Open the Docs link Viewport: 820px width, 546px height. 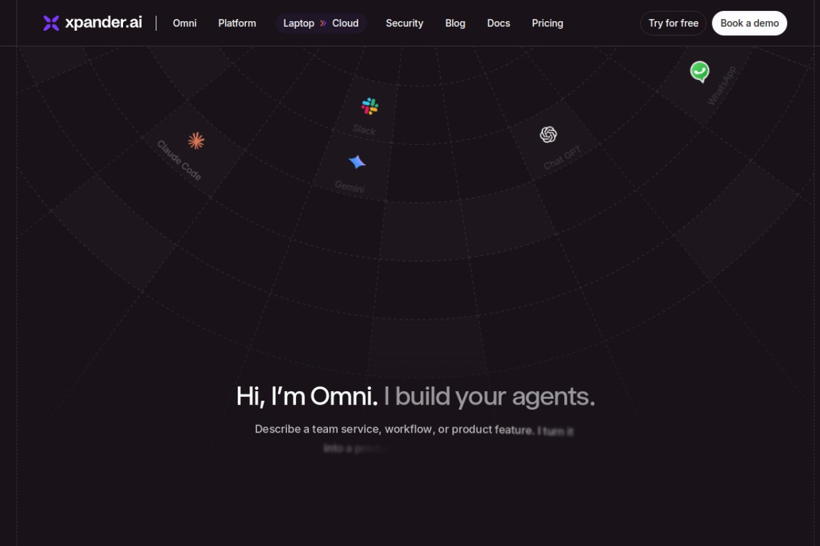tap(498, 23)
